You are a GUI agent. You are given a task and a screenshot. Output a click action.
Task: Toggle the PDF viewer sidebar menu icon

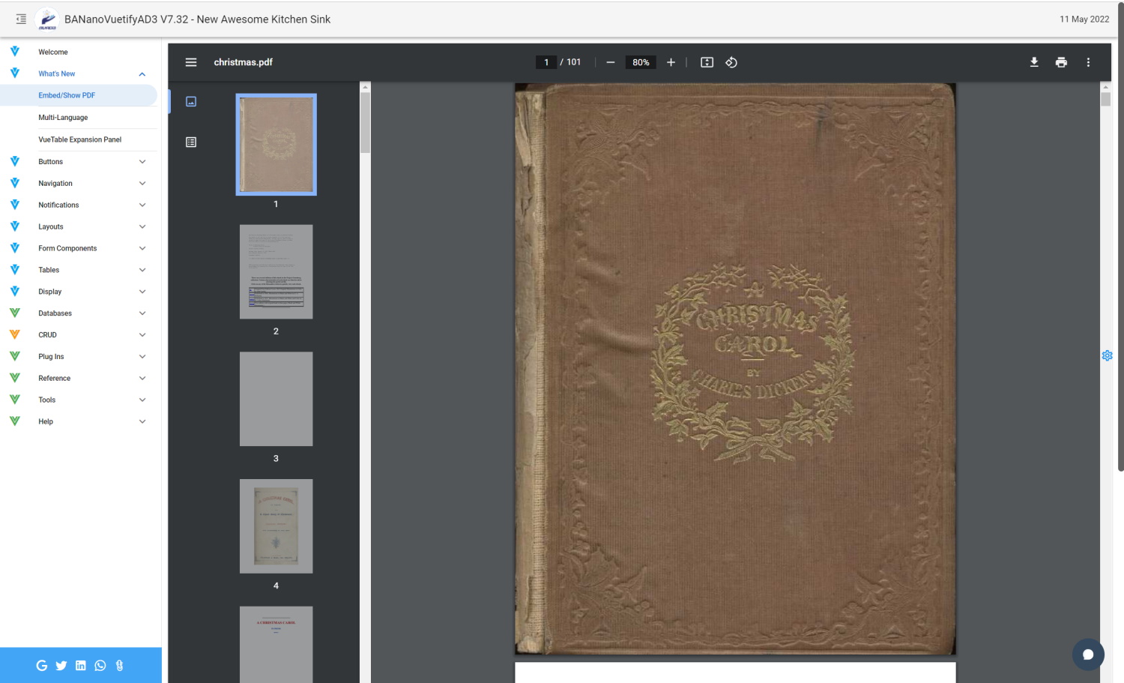pyautogui.click(x=191, y=62)
